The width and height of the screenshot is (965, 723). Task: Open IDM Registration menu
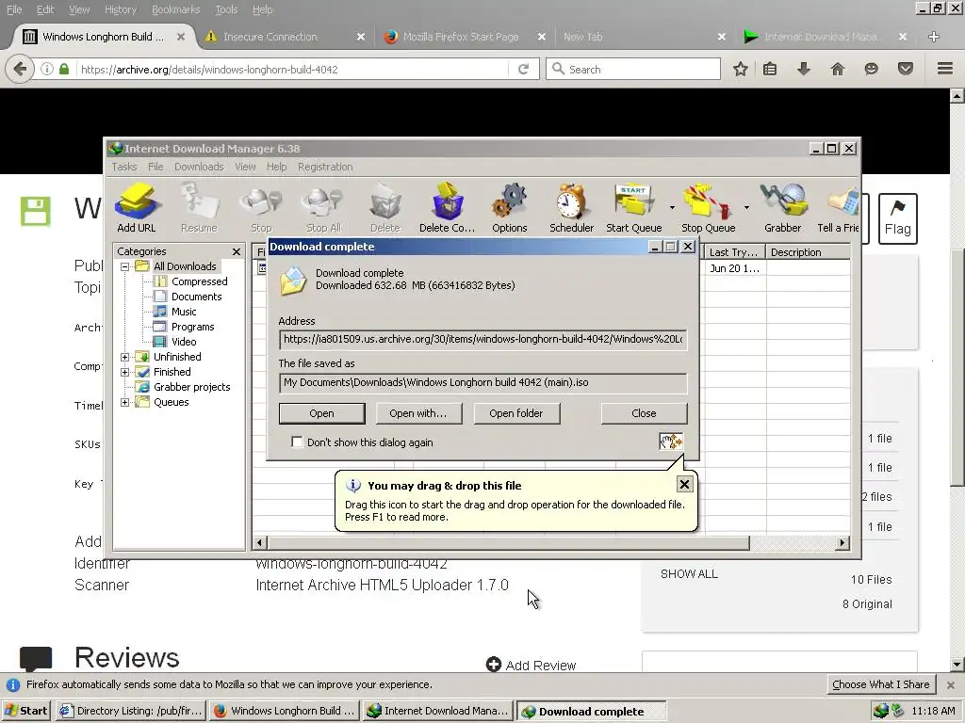[x=325, y=167]
